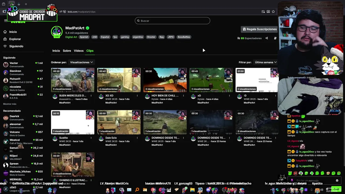Screen dimensions: 345x194
Task: Open three-dot menu for xD Hytale clip
Action: pos(229,96)
